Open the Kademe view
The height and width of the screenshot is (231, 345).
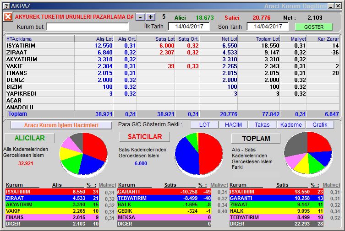point(291,125)
